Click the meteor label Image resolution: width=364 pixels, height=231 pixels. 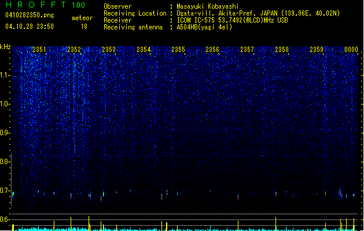pyautogui.click(x=82, y=18)
